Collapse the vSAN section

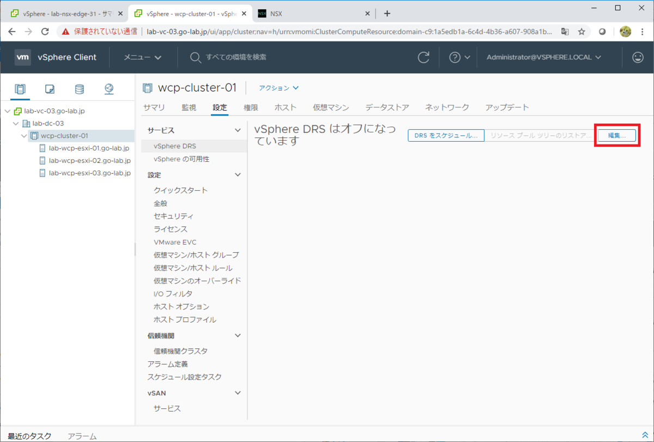tap(238, 393)
